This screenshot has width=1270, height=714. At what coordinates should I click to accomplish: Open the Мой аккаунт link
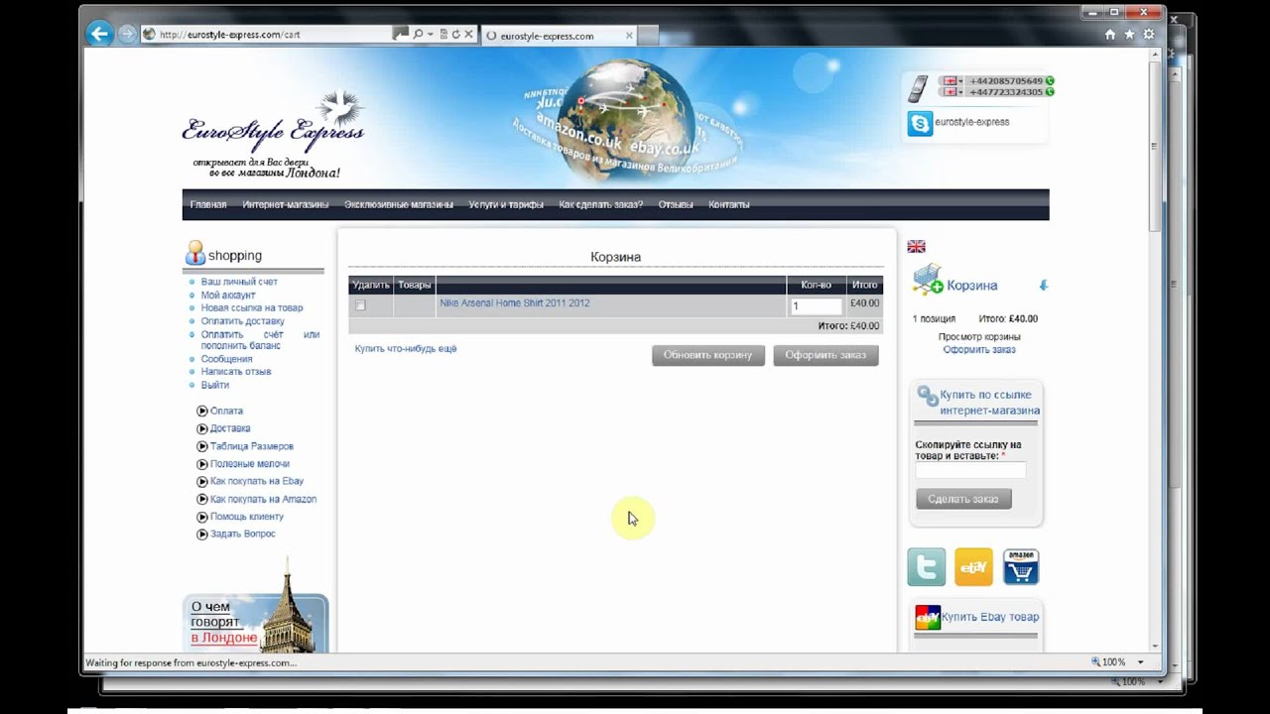point(228,295)
